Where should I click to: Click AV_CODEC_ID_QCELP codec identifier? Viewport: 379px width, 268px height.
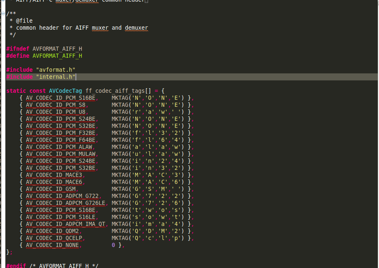54,238
